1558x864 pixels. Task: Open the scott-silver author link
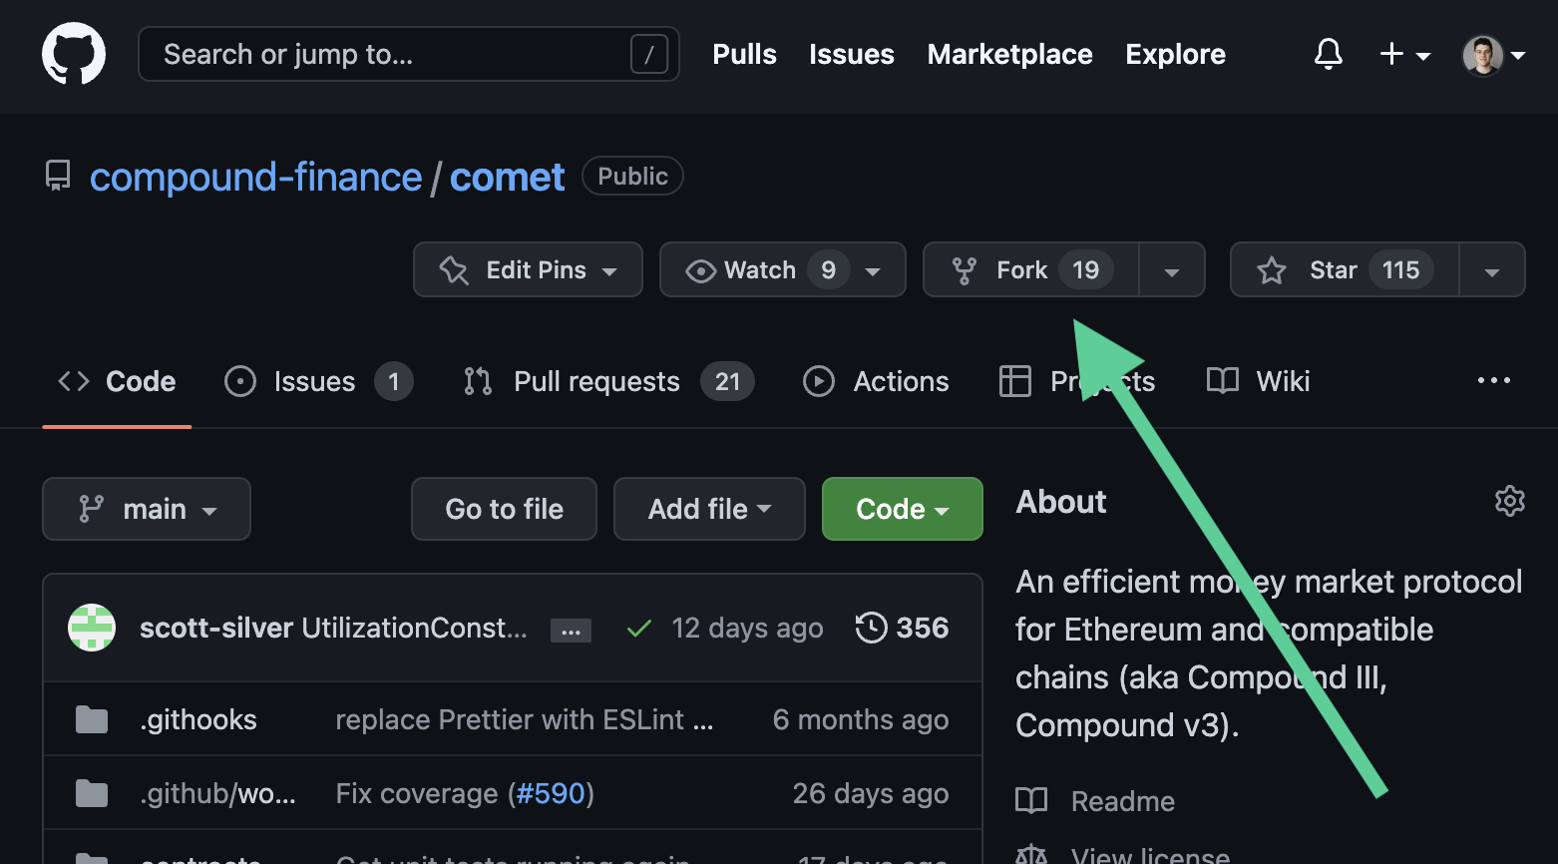pyautogui.click(x=216, y=628)
